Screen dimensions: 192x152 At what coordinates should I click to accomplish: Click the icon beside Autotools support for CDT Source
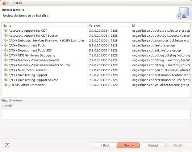point(6,35)
